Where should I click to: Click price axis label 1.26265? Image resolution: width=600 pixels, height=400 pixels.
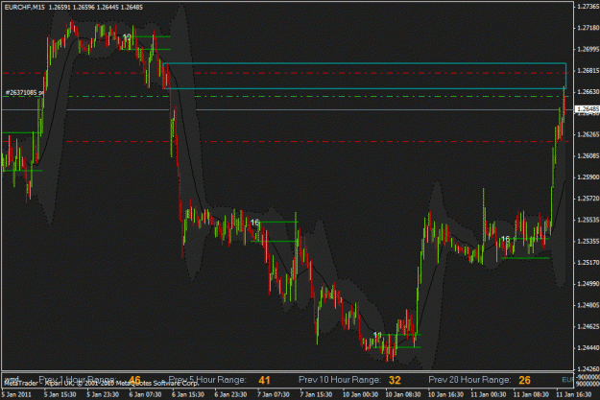(588, 134)
